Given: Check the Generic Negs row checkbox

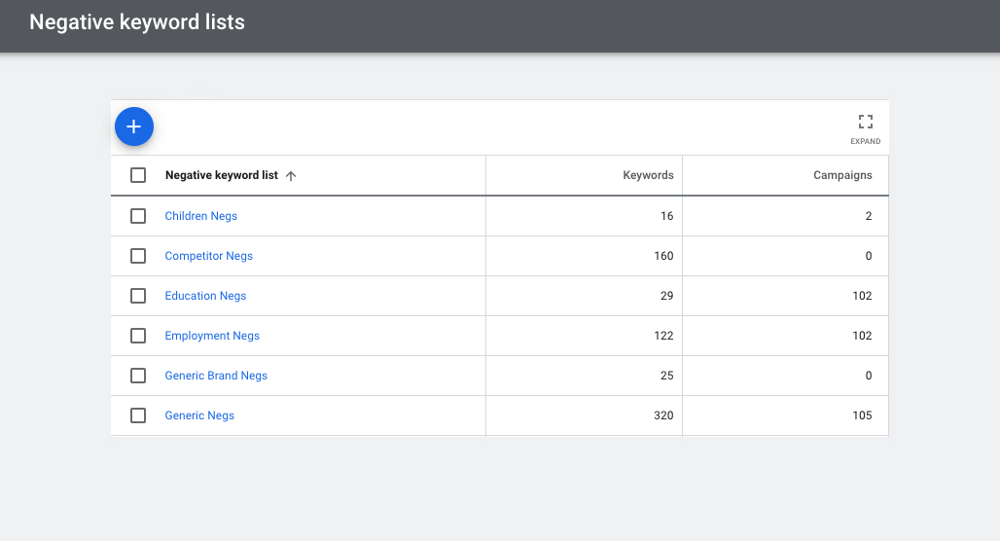Looking at the screenshot, I should point(138,415).
